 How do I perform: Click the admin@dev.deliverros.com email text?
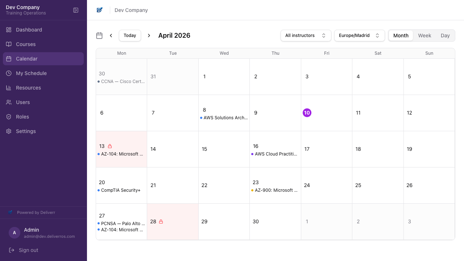point(49,236)
